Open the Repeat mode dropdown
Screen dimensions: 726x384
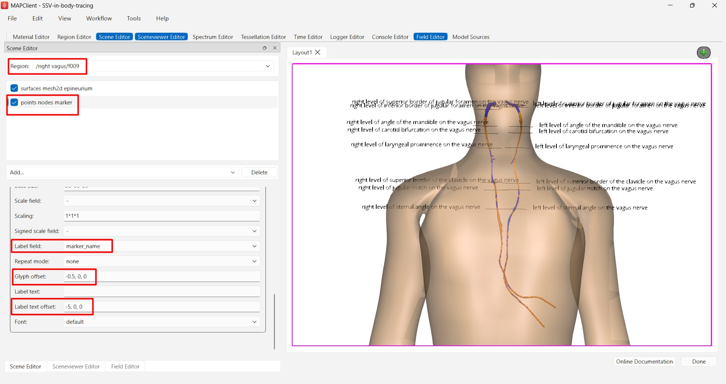point(162,261)
